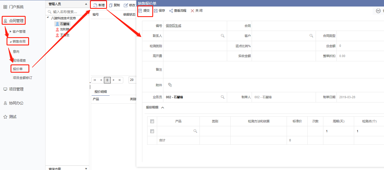
Task: Open the 项目管理 menu
Action: coord(16,89)
